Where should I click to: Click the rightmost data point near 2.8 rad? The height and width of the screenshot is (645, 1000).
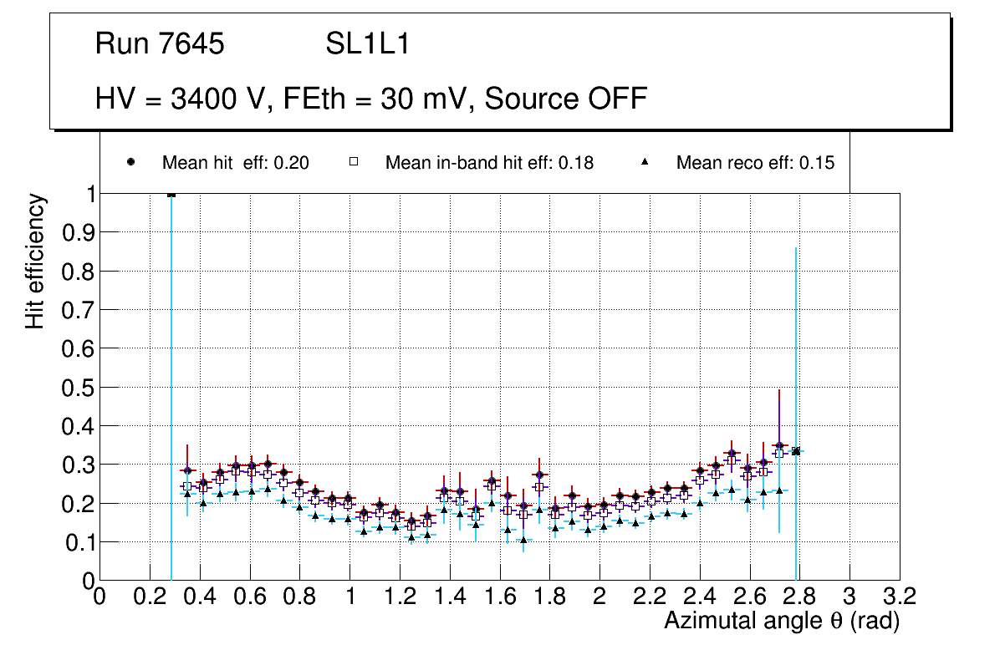tap(796, 451)
